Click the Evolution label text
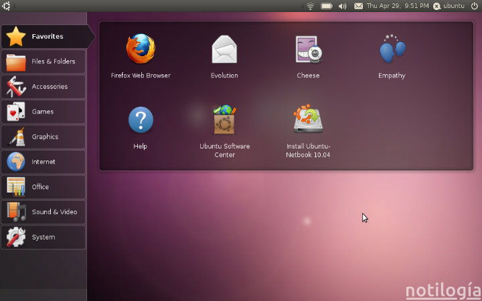The height and width of the screenshot is (301, 482). 224,76
